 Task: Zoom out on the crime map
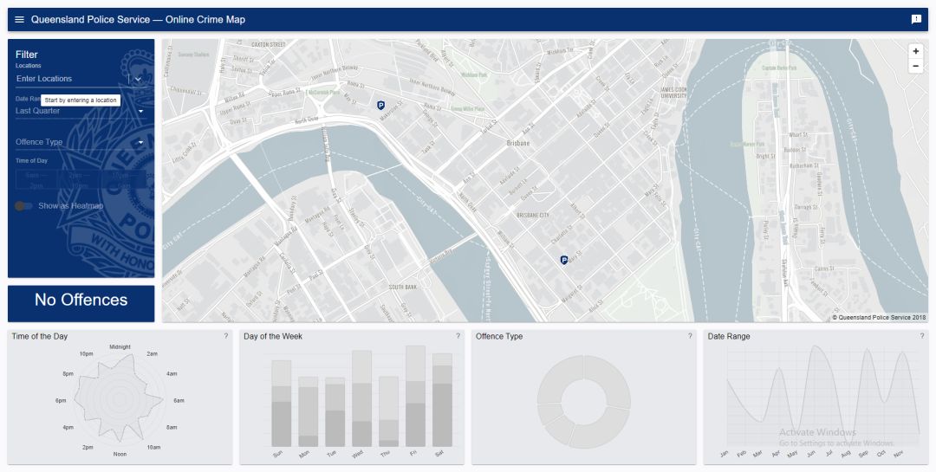916,66
